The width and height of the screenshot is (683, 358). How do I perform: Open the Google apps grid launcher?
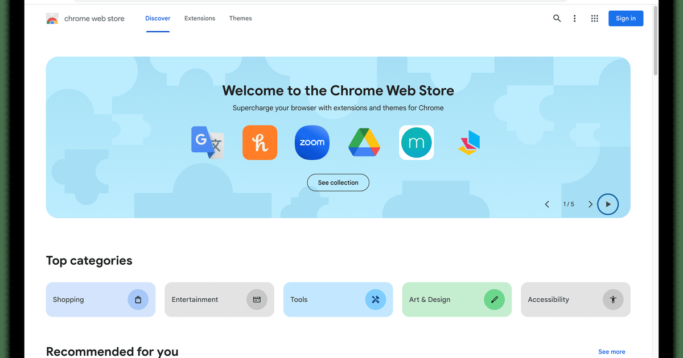coord(595,18)
